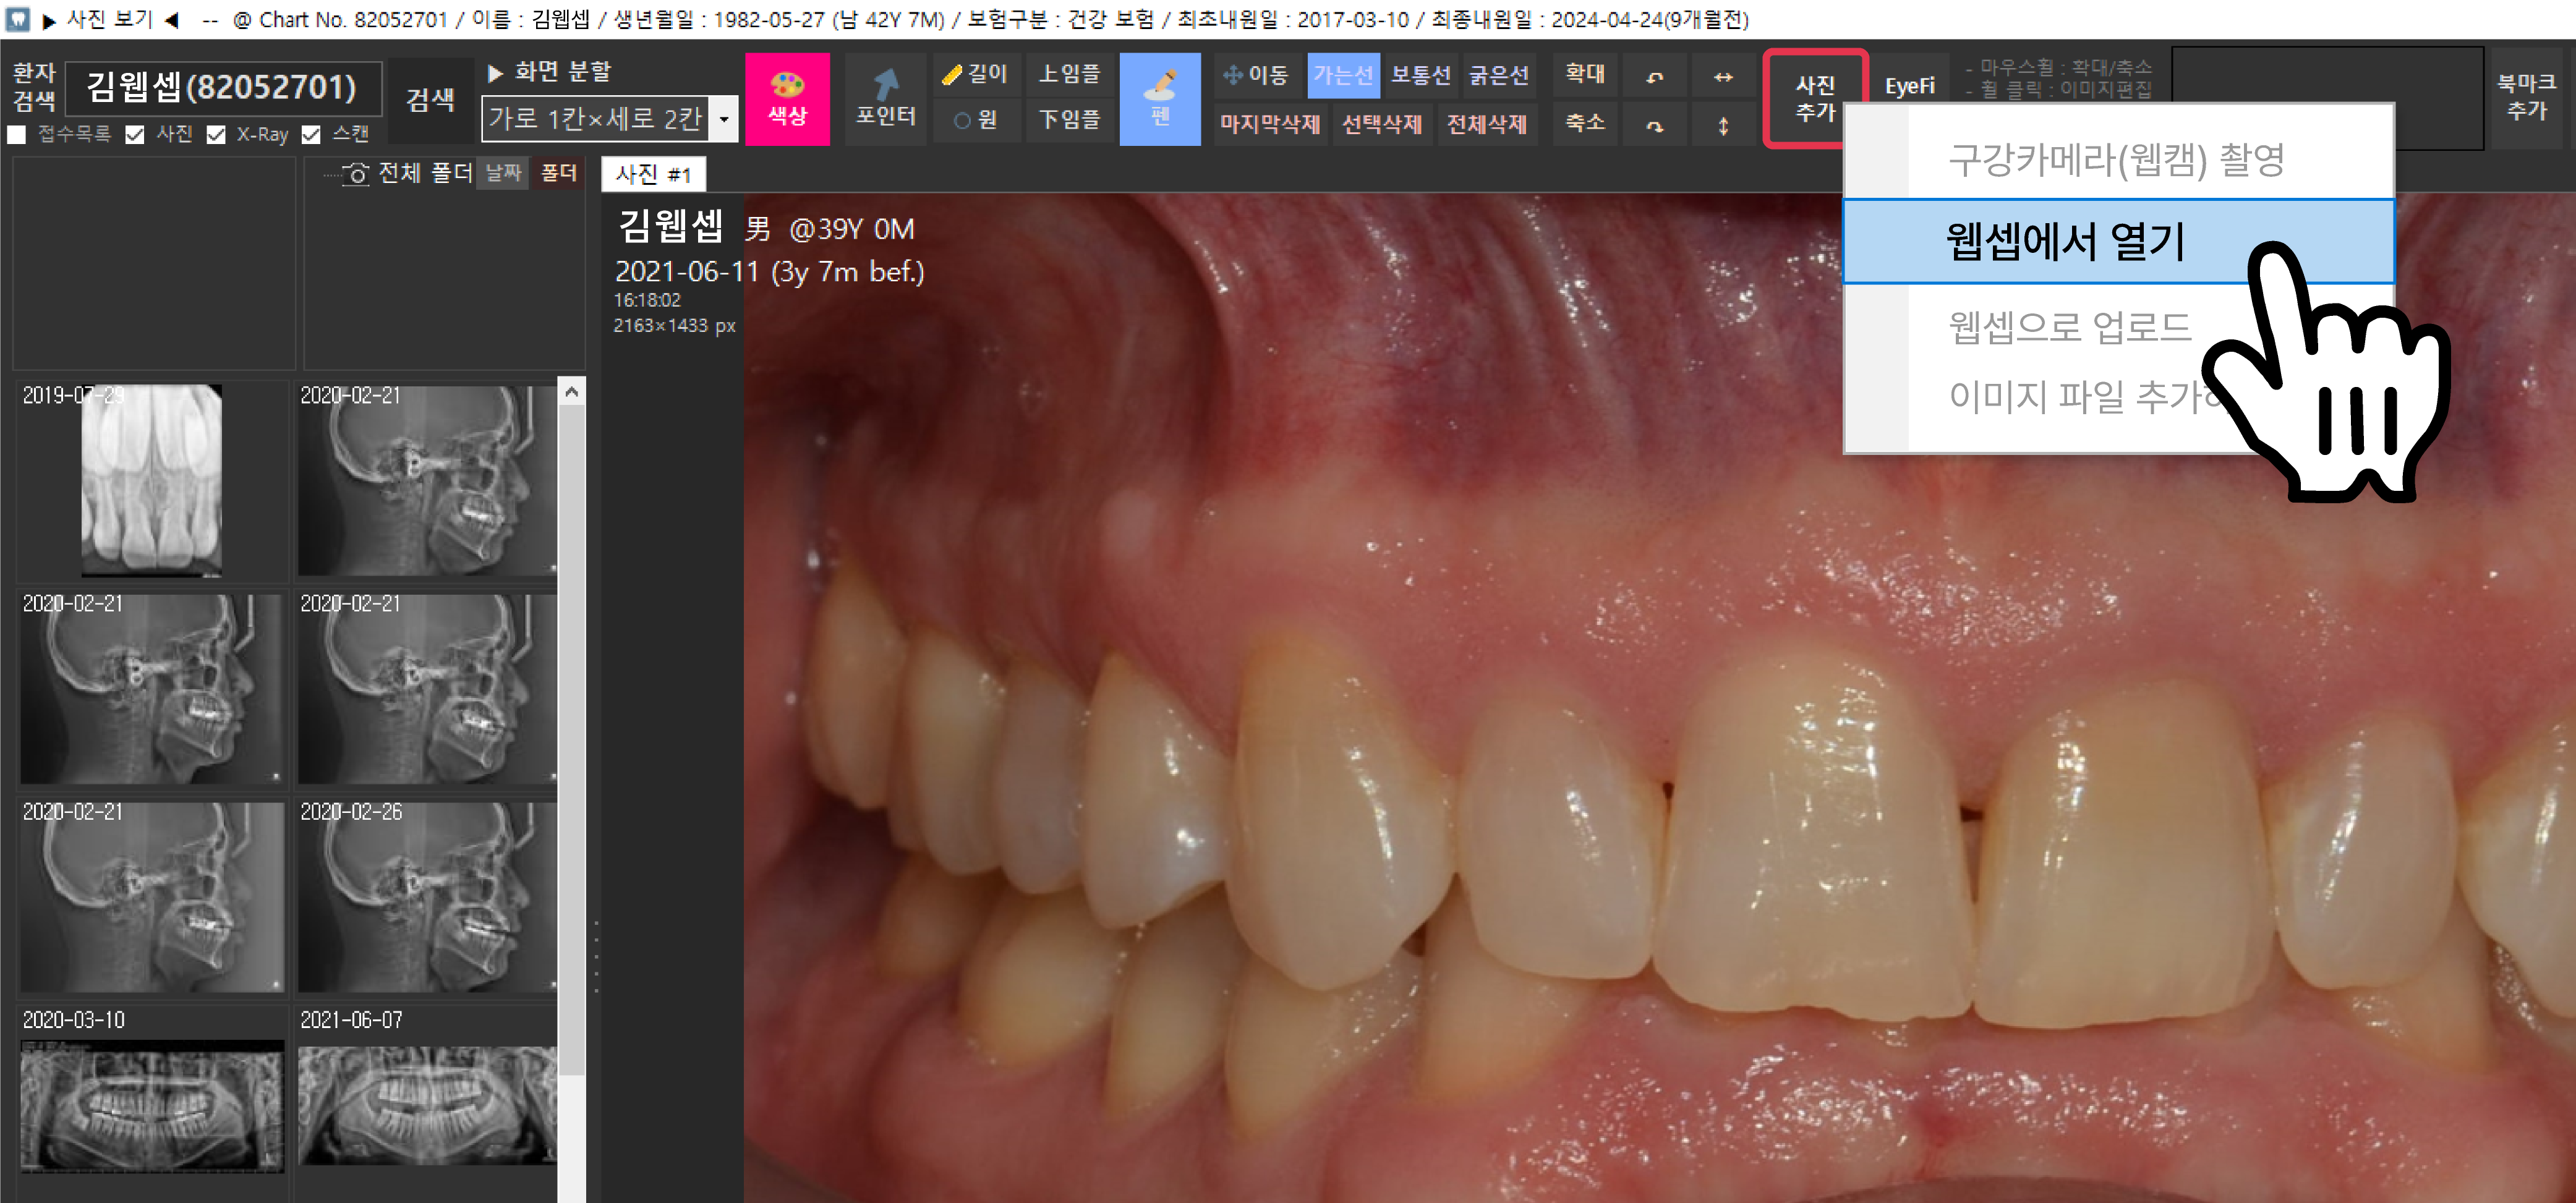The image size is (2576, 1203).
Task: Choose the Pointer (포인터) arrow tool
Action: pyautogui.click(x=885, y=98)
